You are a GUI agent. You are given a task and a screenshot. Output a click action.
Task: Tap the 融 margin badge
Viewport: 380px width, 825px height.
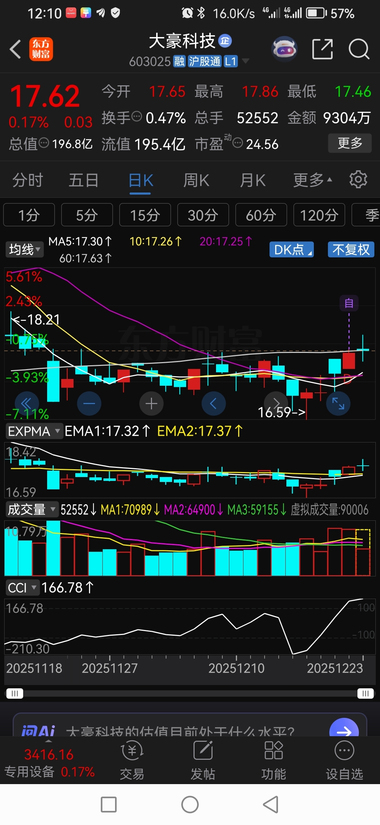(179, 61)
